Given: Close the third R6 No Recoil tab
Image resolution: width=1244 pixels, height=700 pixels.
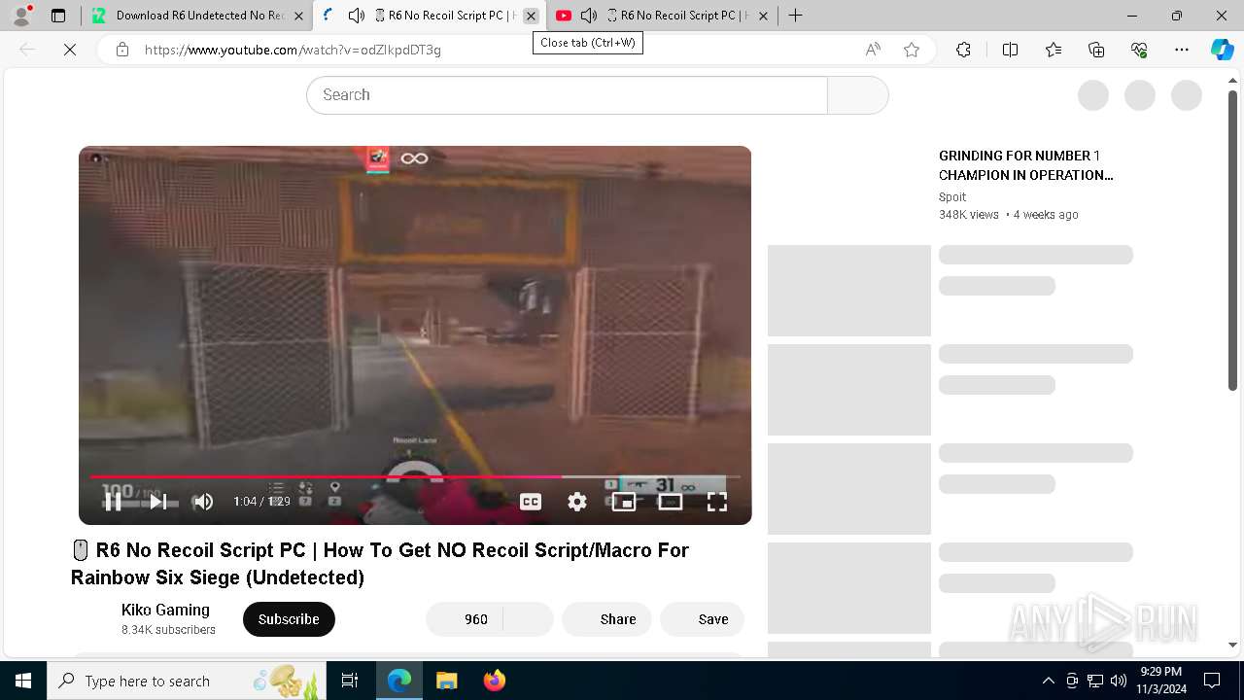Looking at the screenshot, I should [763, 16].
